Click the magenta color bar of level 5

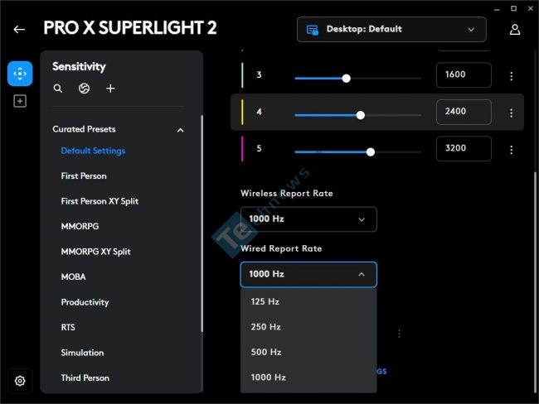(x=242, y=149)
